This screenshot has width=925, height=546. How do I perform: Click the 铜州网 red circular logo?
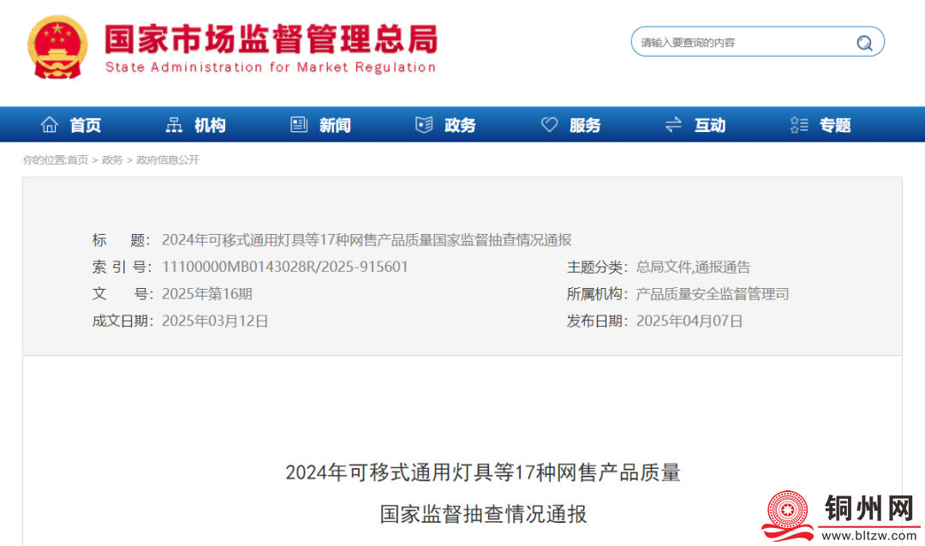click(790, 515)
